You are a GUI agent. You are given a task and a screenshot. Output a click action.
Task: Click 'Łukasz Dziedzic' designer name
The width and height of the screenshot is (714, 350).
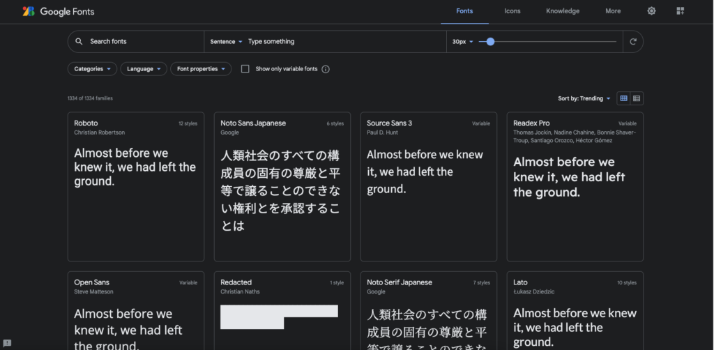533,291
